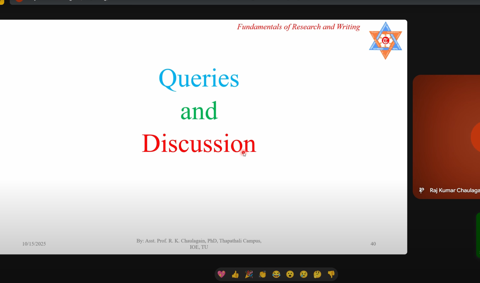
Task: Send the thinking face reaction
Action: (x=317, y=274)
